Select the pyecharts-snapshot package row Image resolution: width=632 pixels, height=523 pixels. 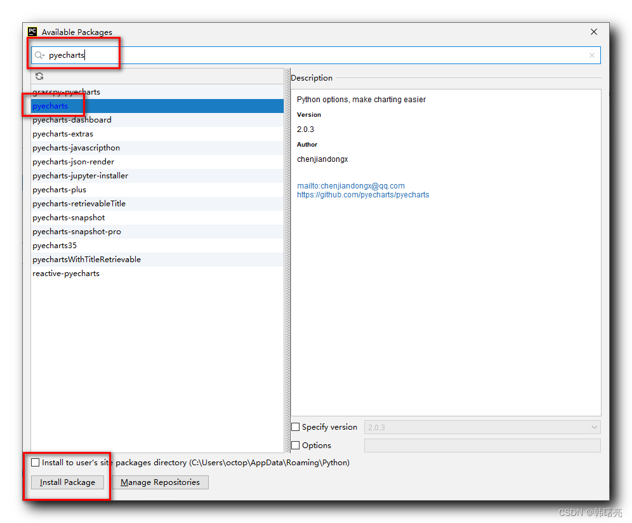tap(157, 218)
